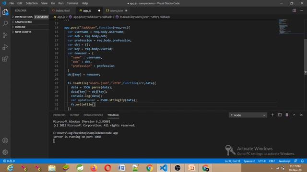
Task: Switch to Debug Console tab
Action: pyautogui.click(x=93, y=115)
